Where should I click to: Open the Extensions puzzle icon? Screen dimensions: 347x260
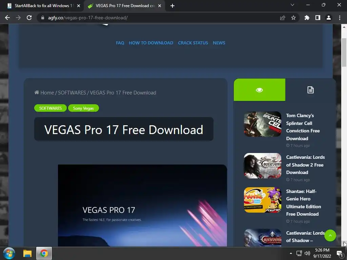click(x=307, y=18)
